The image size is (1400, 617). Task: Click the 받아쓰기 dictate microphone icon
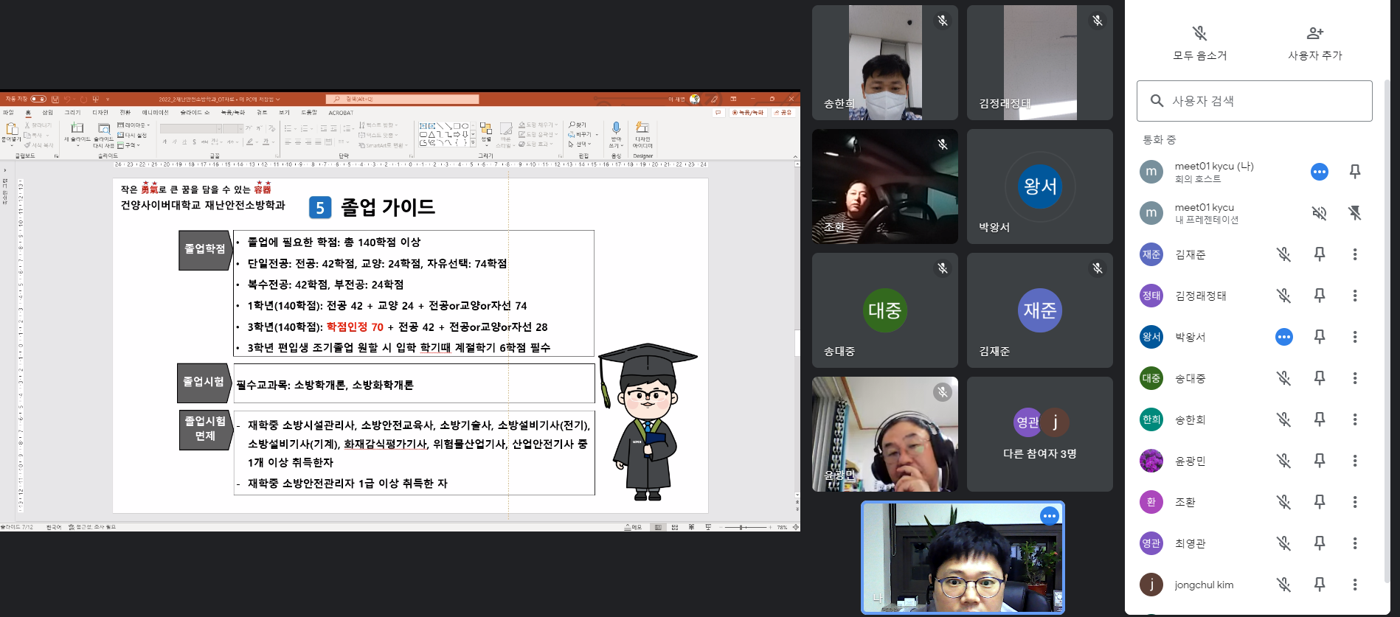(x=616, y=134)
